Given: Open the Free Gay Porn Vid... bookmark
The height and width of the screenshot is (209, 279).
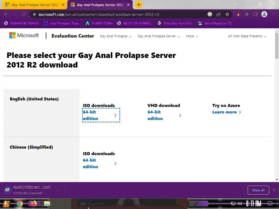Looking at the screenshot, I should 175,23.
